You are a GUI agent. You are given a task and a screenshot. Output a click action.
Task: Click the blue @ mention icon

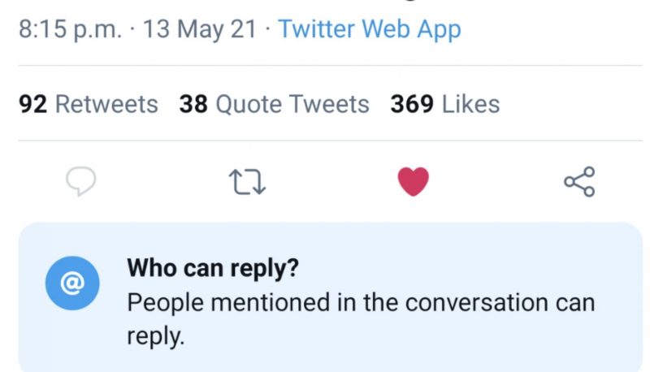pyautogui.click(x=72, y=283)
